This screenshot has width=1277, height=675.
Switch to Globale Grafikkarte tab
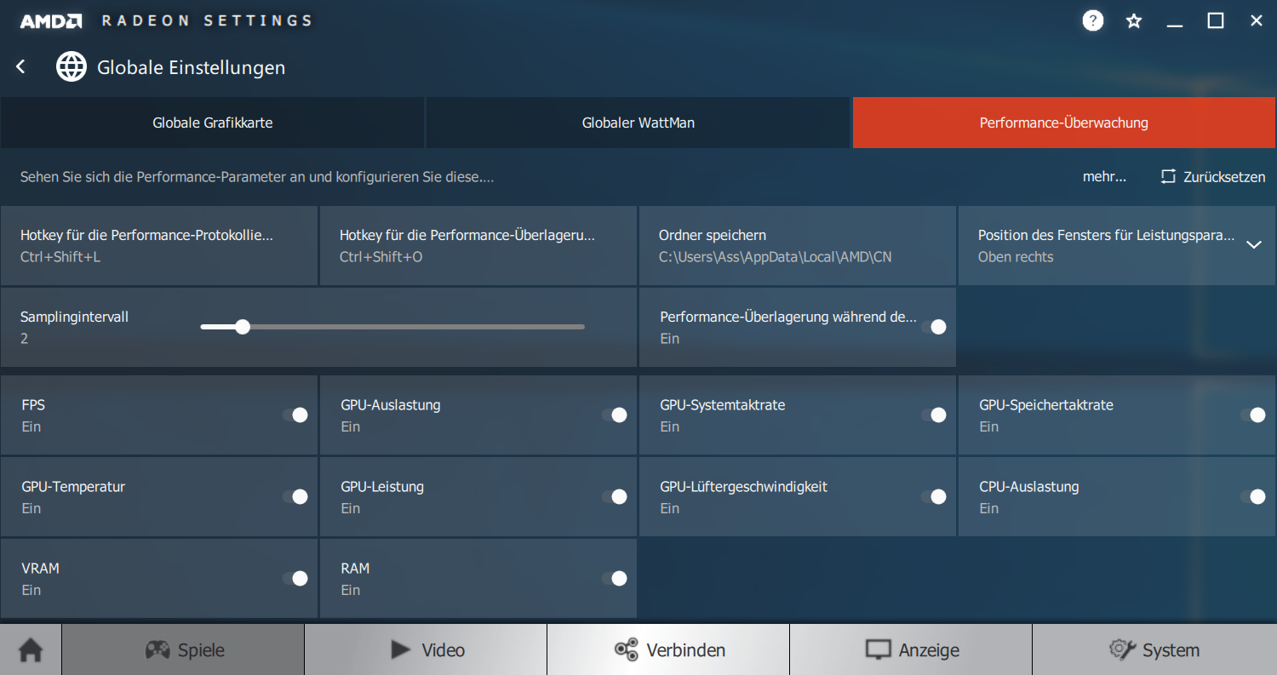coord(212,123)
